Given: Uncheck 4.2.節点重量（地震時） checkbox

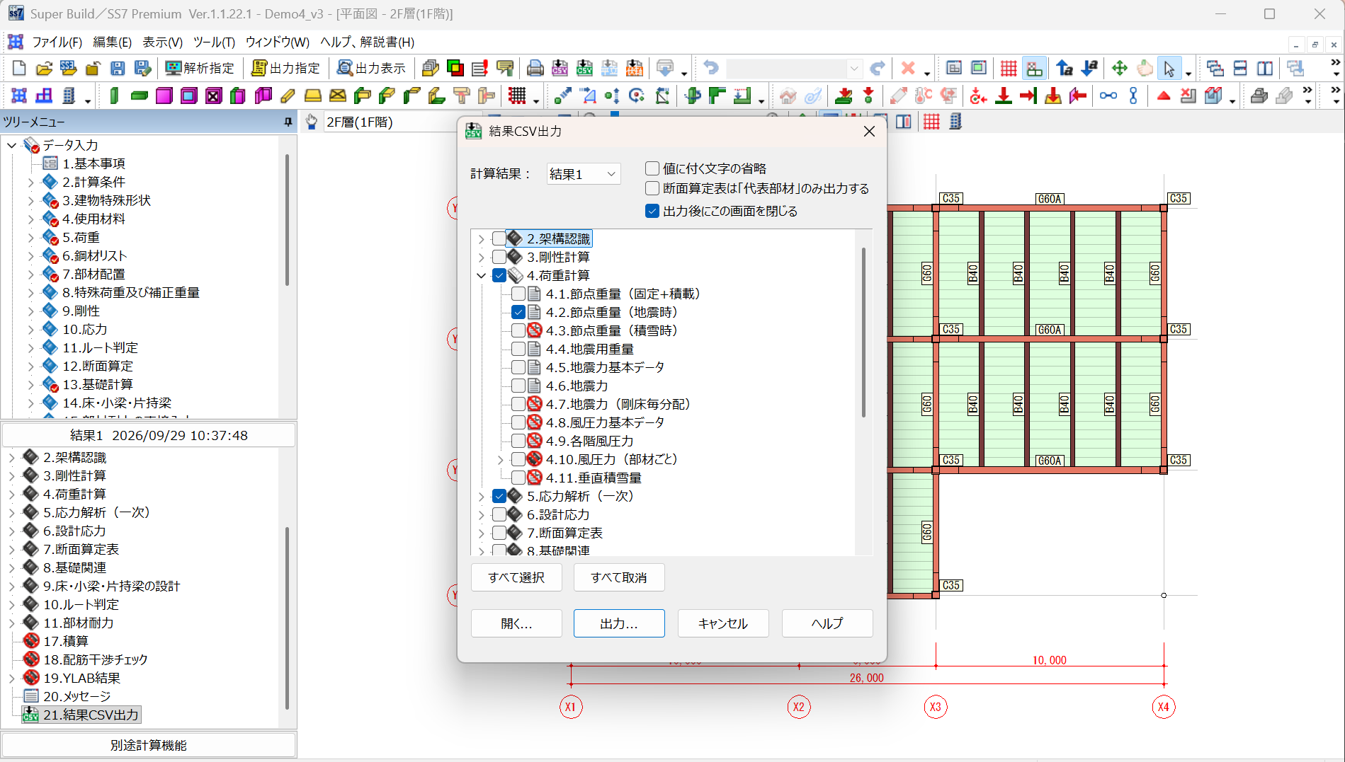Looking at the screenshot, I should pyautogui.click(x=518, y=312).
